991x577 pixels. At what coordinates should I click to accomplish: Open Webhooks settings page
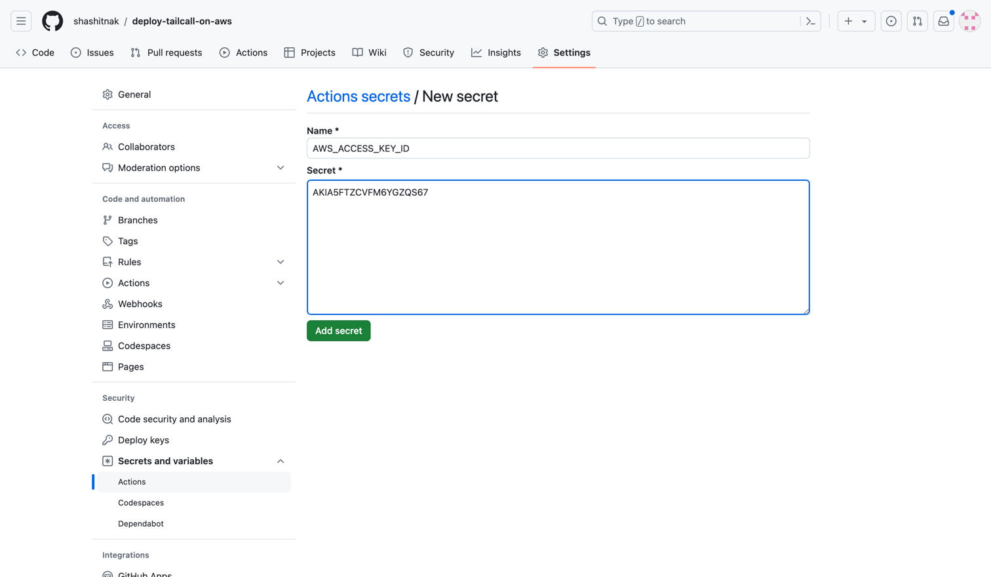(140, 304)
